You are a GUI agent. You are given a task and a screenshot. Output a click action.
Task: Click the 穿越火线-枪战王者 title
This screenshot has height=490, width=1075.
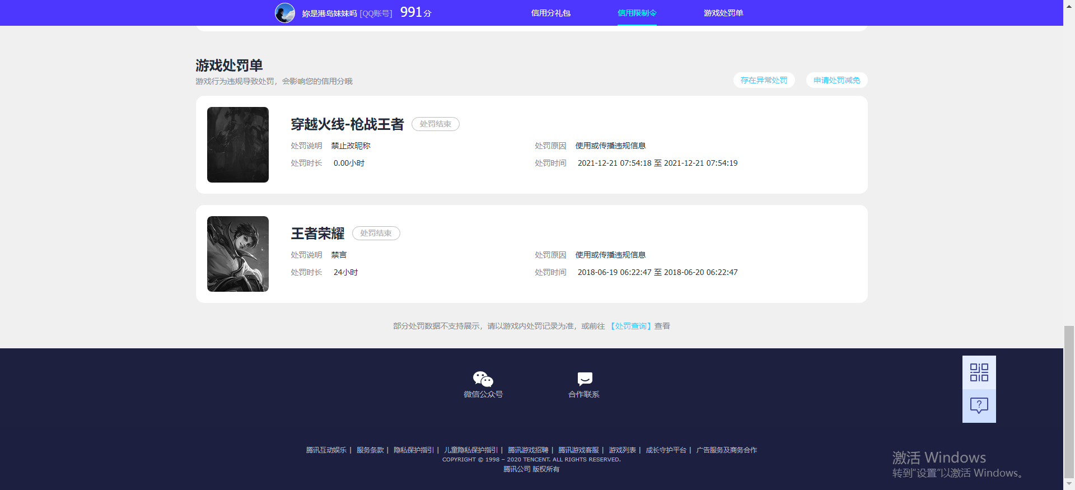(x=347, y=124)
